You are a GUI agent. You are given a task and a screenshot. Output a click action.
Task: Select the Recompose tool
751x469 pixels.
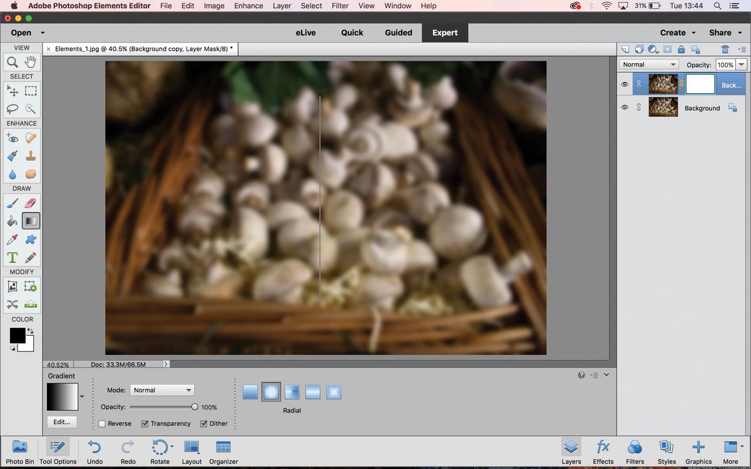pyautogui.click(x=31, y=286)
